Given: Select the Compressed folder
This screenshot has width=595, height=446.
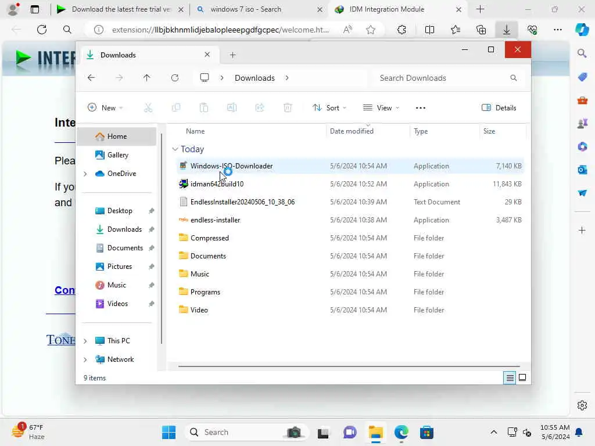Looking at the screenshot, I should pyautogui.click(x=350, y=238).
